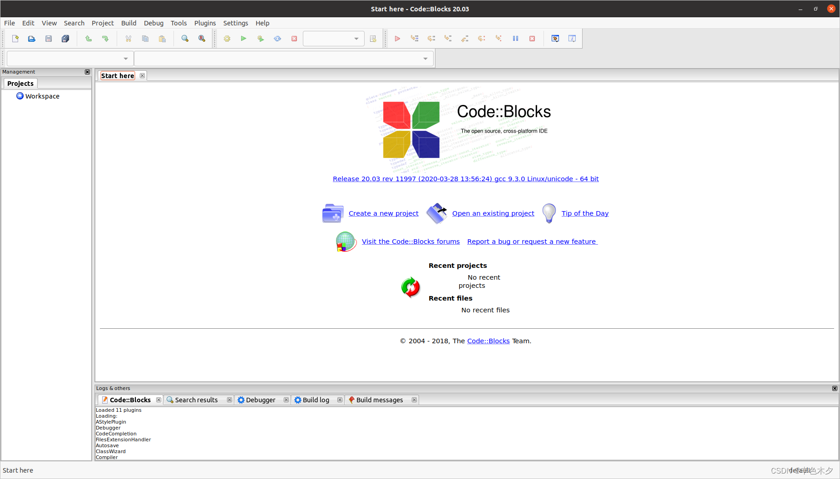Click the Code::Blocks team footer link
The image size is (840, 479).
click(x=488, y=341)
